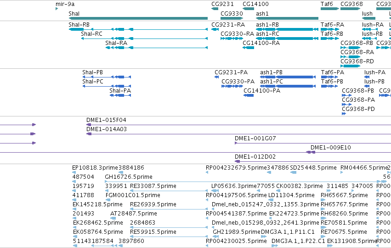Select the CG9368-PB protein label

coord(358,91)
